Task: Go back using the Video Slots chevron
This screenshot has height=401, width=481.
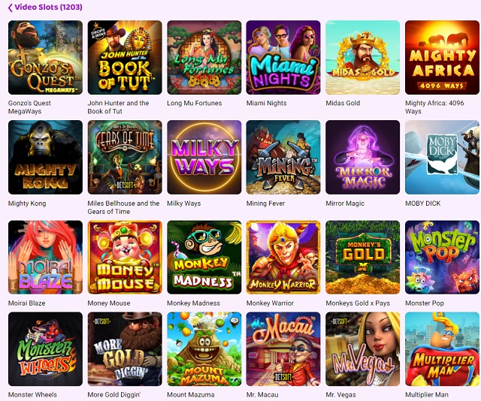Action: pos(10,8)
